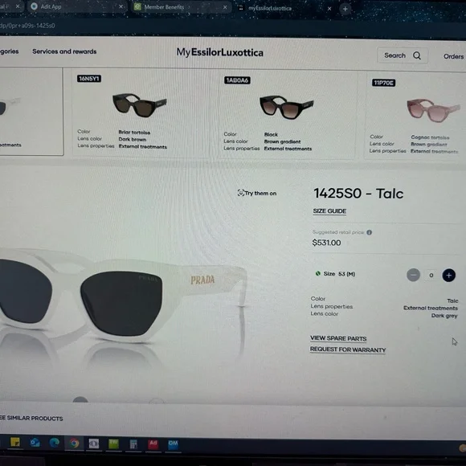Click the 16N5Y1 color code badge

click(89, 79)
